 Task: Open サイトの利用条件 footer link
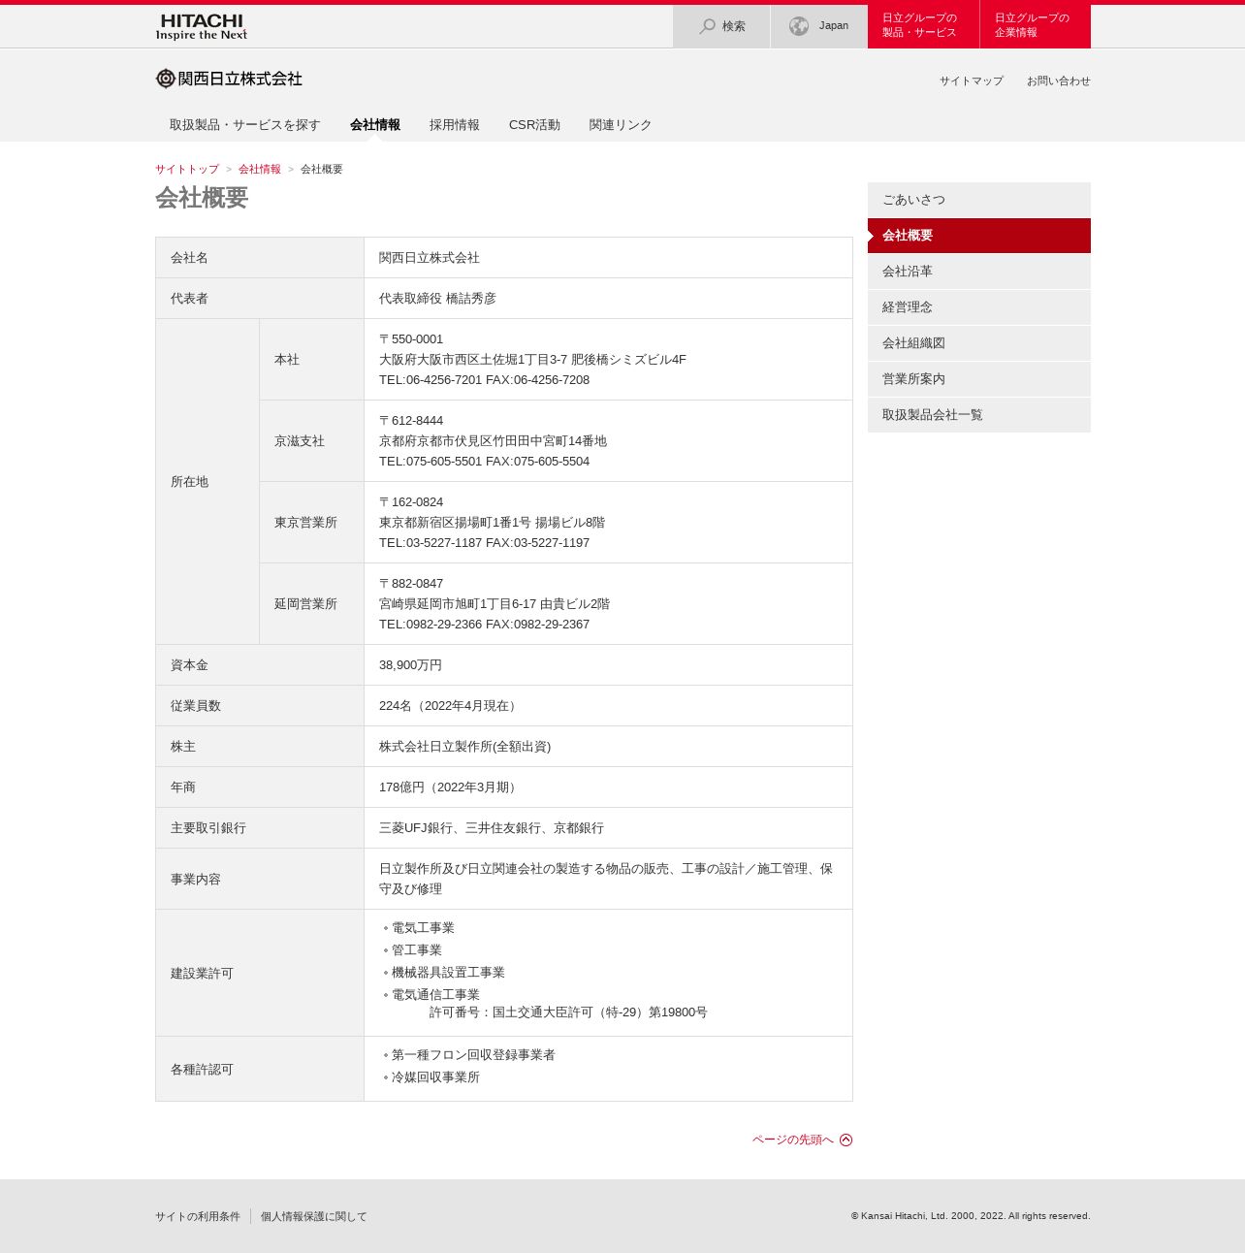point(198,1217)
